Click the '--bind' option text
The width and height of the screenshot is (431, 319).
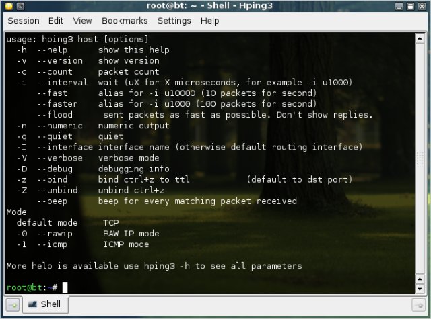click(53, 180)
